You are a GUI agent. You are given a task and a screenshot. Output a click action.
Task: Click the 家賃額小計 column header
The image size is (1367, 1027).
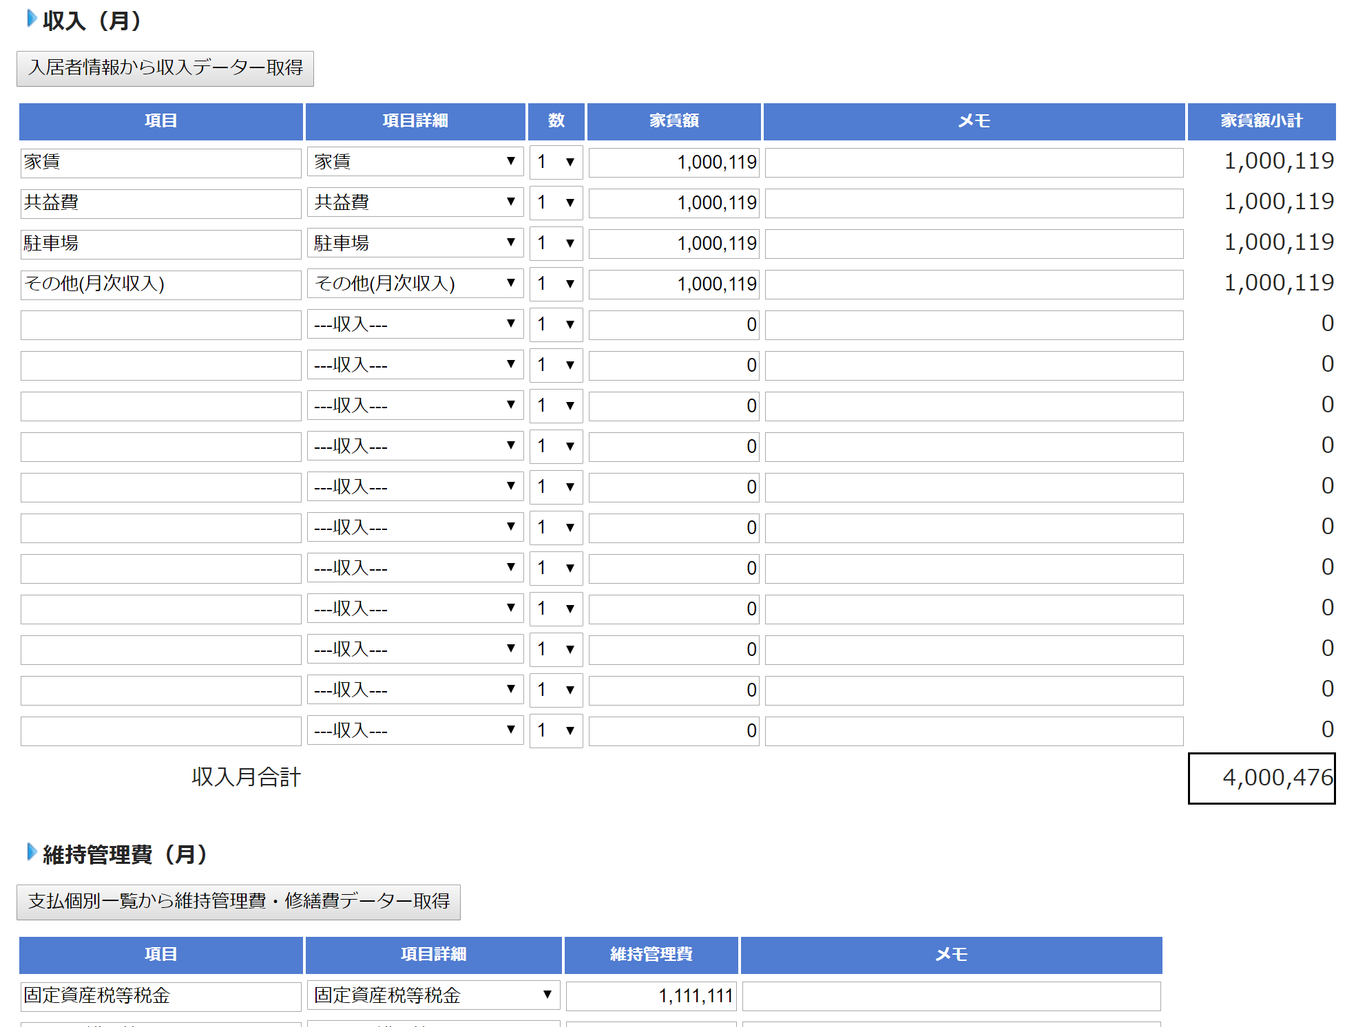coord(1262,121)
